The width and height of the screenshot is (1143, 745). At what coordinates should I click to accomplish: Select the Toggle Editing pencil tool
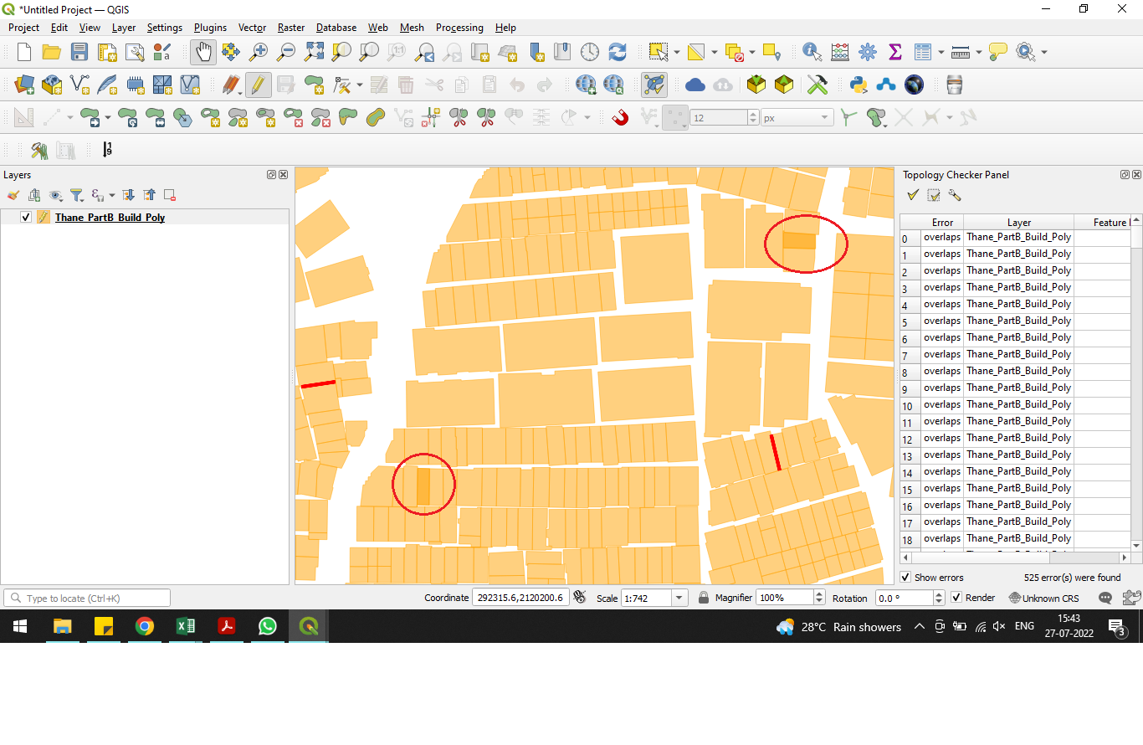pyautogui.click(x=259, y=85)
